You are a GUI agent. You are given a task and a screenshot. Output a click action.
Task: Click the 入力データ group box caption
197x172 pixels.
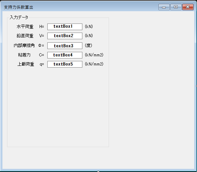pos(19,17)
